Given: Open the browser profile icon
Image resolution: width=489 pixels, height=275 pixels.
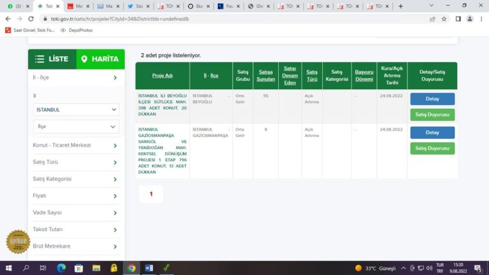Looking at the screenshot, I should pyautogui.click(x=470, y=18).
